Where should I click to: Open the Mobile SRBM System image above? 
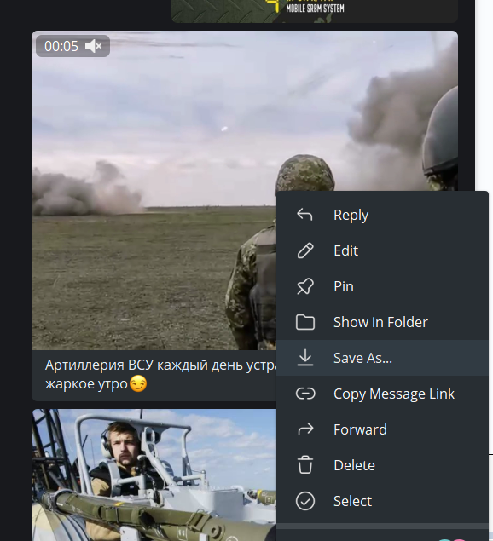[x=315, y=11]
